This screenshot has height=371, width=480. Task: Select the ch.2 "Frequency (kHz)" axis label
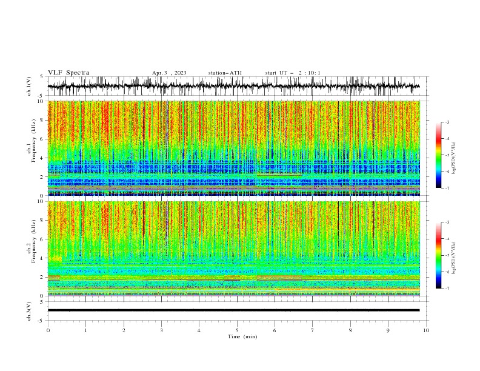tap(34, 241)
